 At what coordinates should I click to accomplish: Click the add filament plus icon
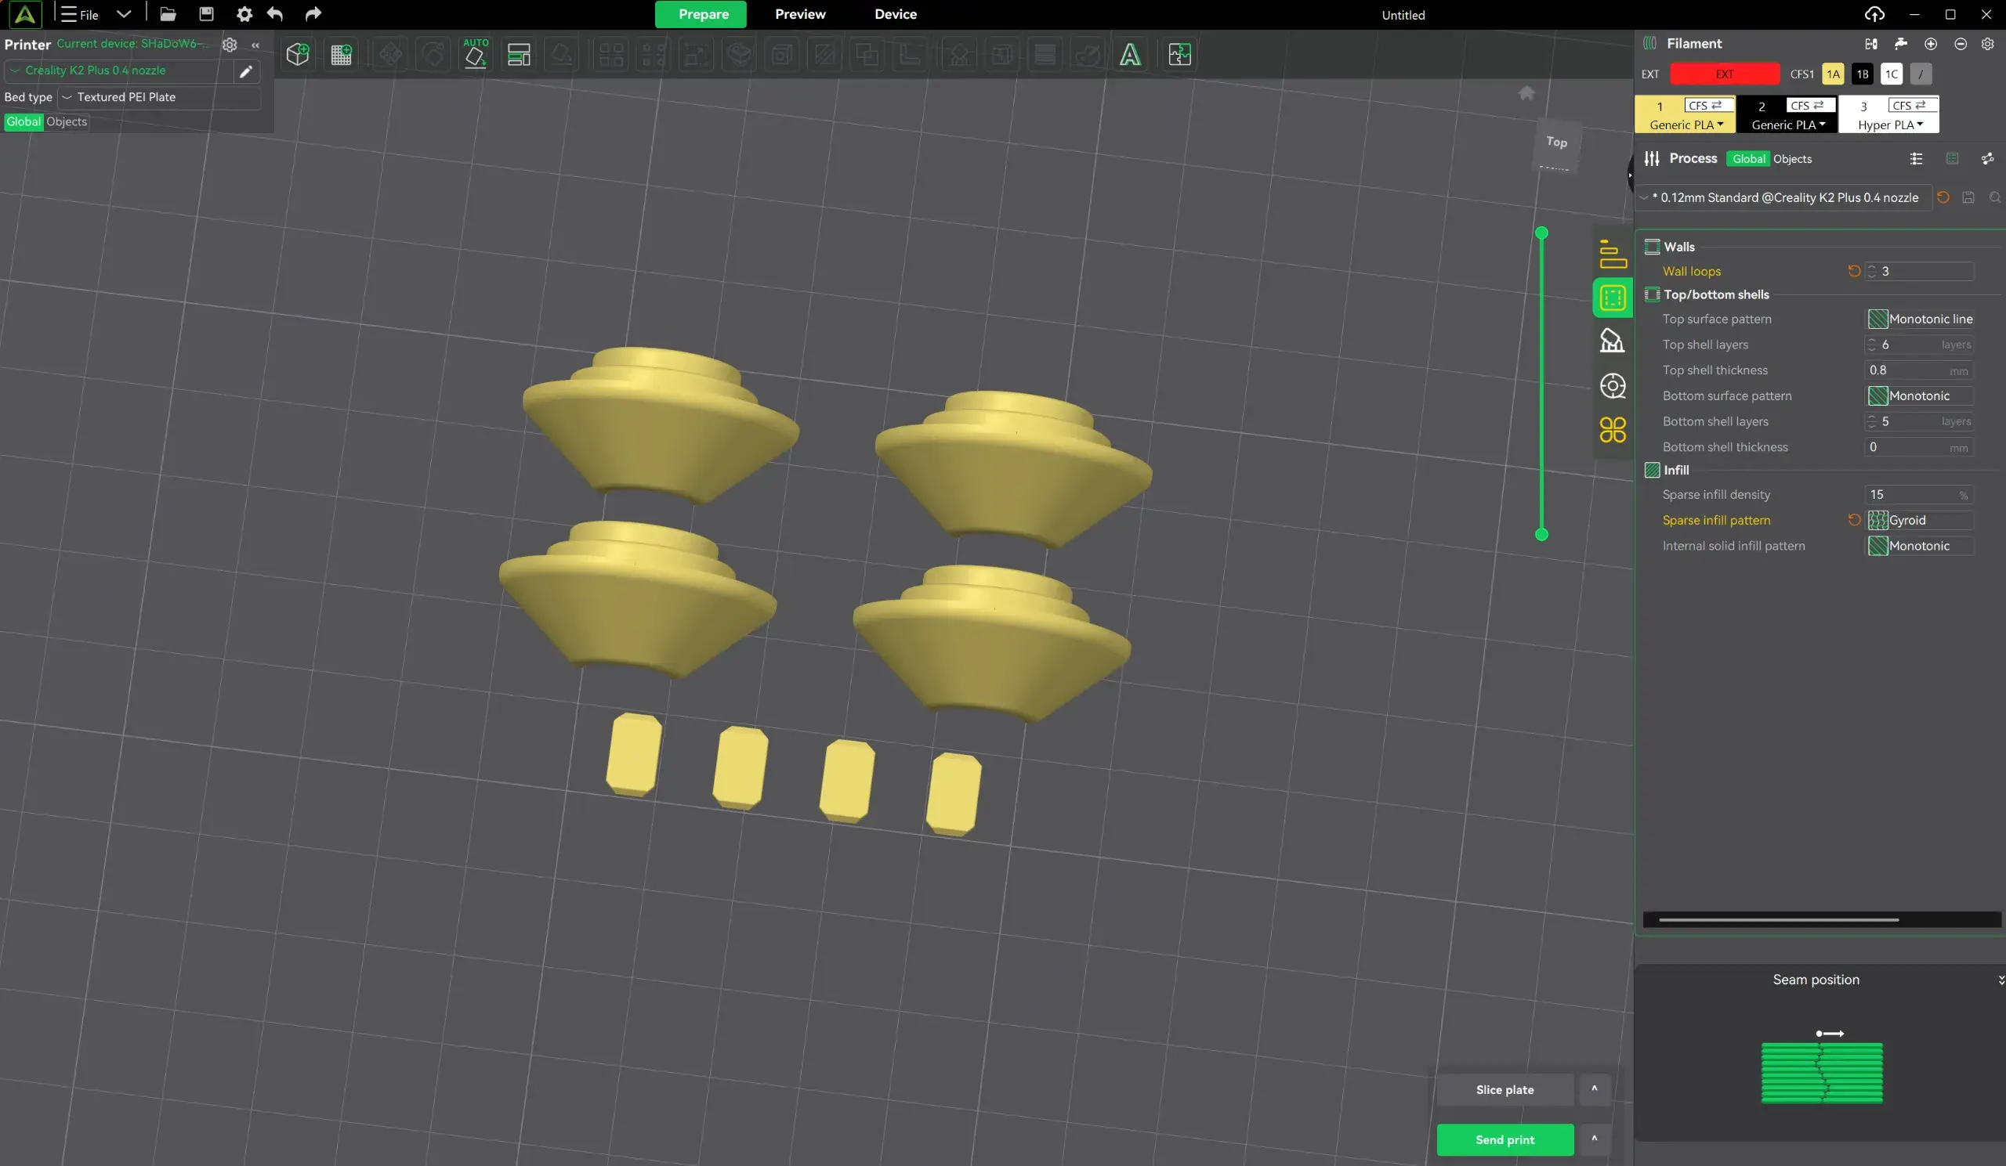1930,44
